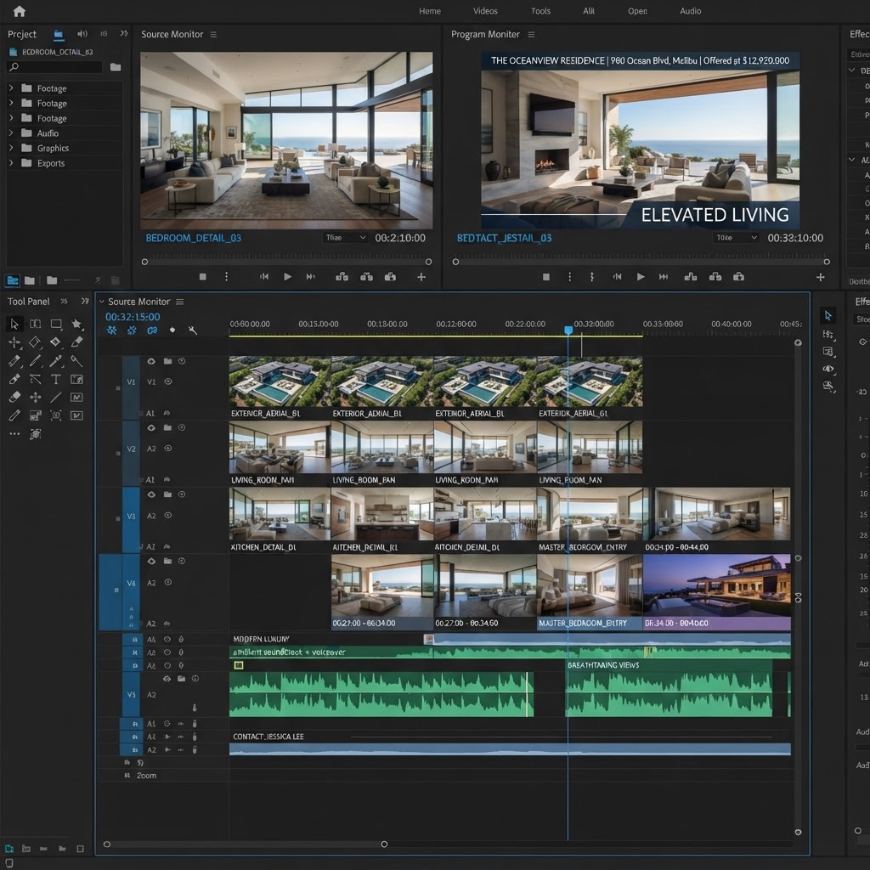Click the wrench settings icon in timeline
870x870 pixels.
[193, 330]
